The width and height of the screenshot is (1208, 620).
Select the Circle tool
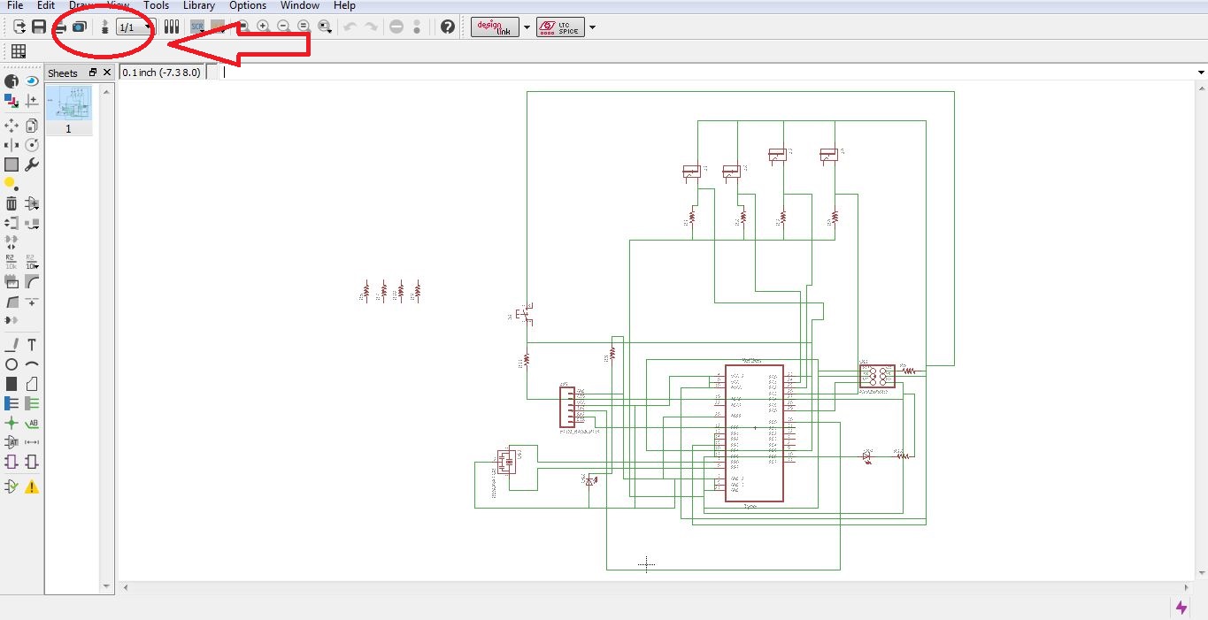(x=12, y=364)
